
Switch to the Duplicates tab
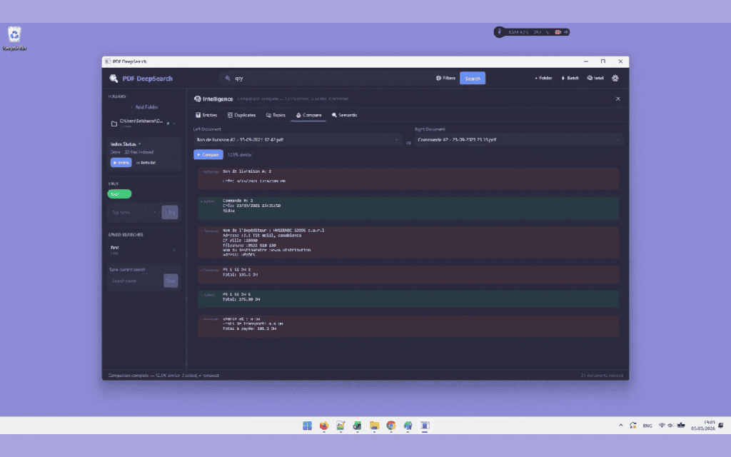(241, 115)
